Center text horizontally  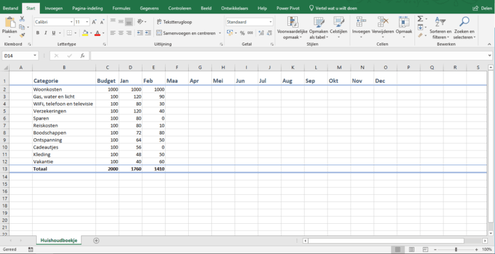121,33
